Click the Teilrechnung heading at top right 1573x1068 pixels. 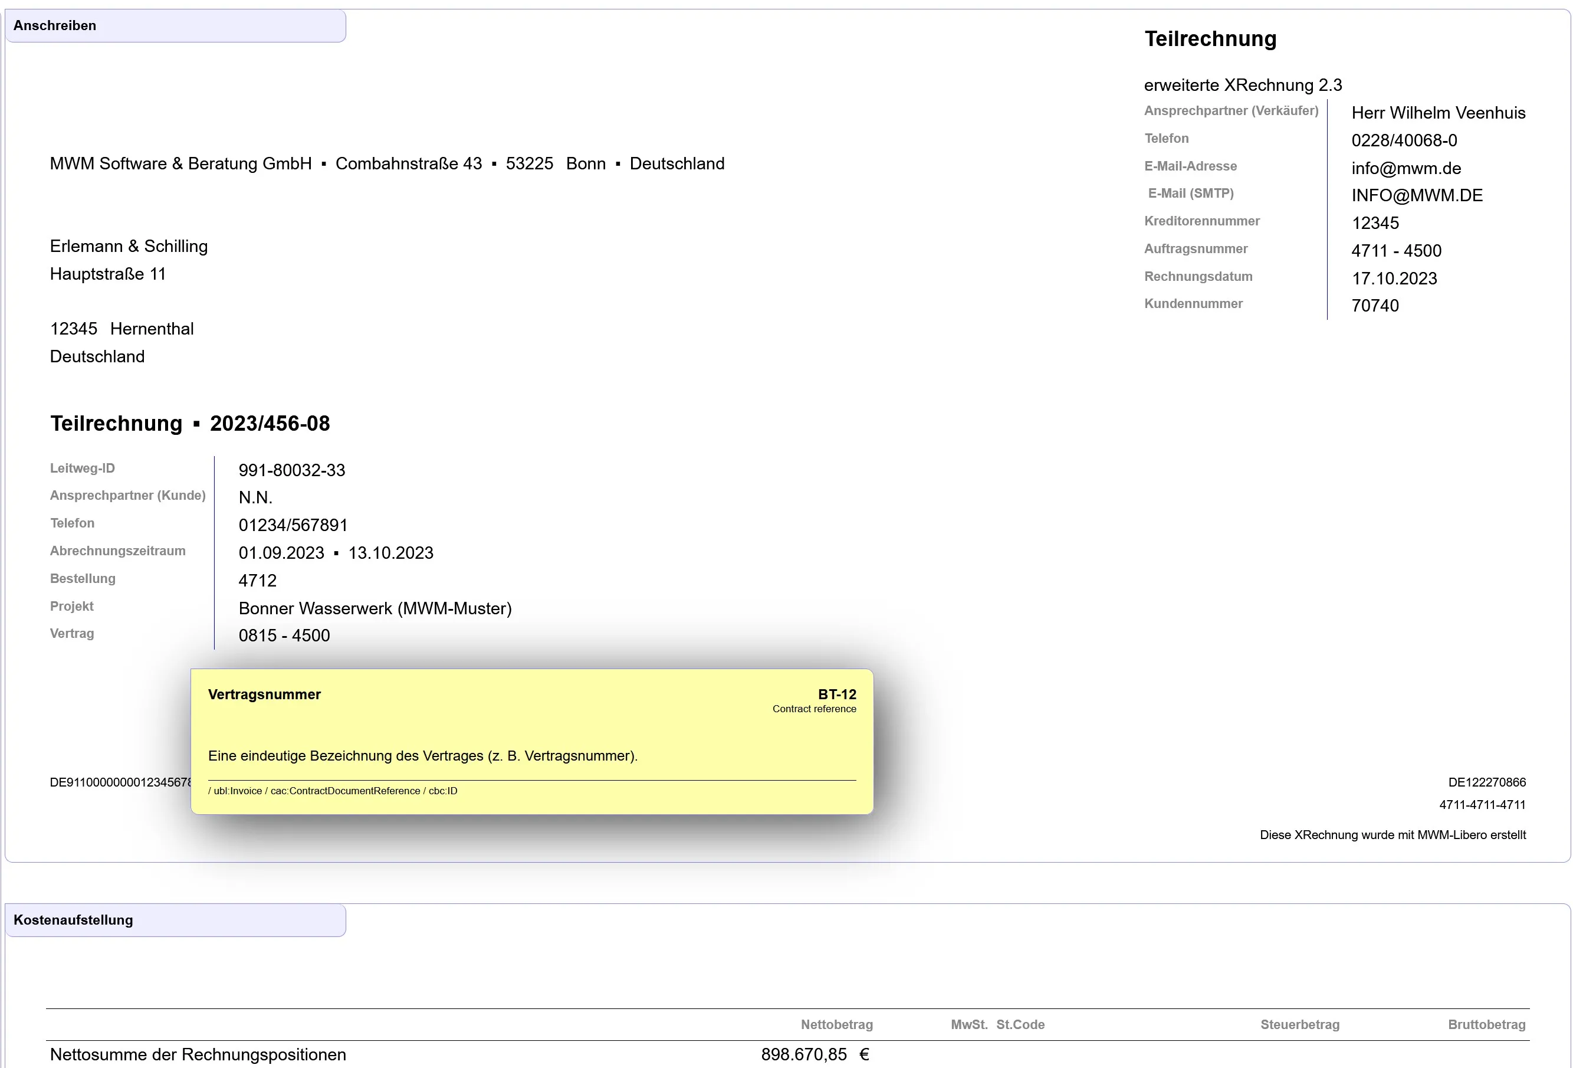tap(1210, 38)
